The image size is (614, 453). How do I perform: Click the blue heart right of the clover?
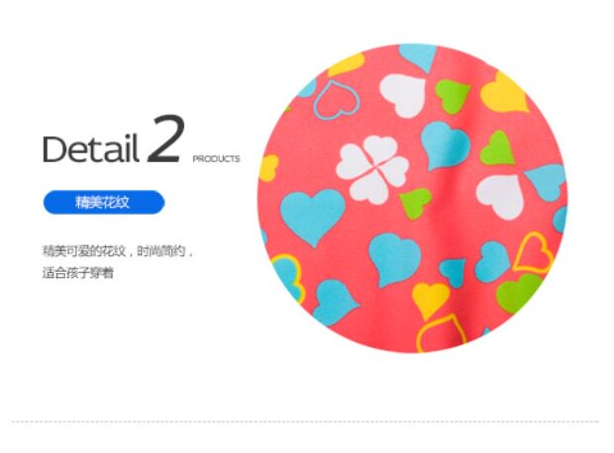pyautogui.click(x=445, y=144)
